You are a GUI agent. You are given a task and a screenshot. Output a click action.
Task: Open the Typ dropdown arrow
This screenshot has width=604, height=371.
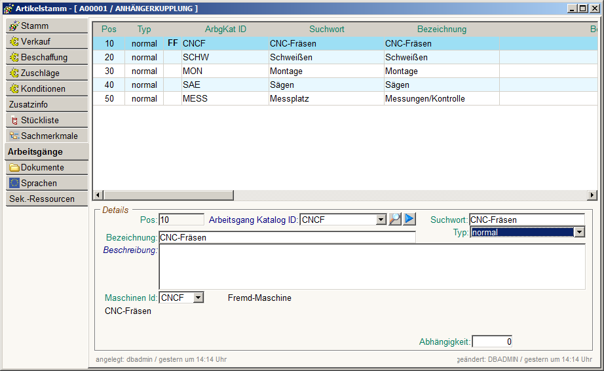pyautogui.click(x=579, y=232)
